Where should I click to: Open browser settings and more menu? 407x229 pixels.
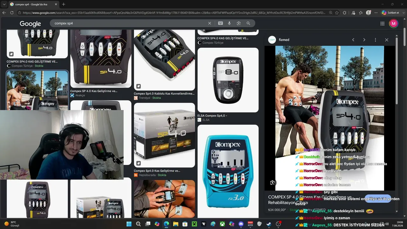pyautogui.click(x=376, y=13)
